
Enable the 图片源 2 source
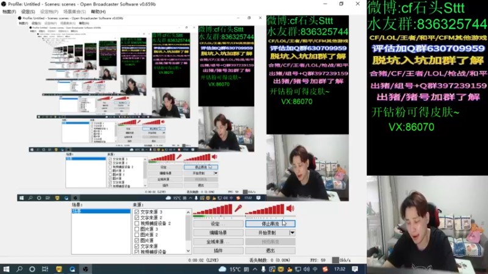(137, 234)
